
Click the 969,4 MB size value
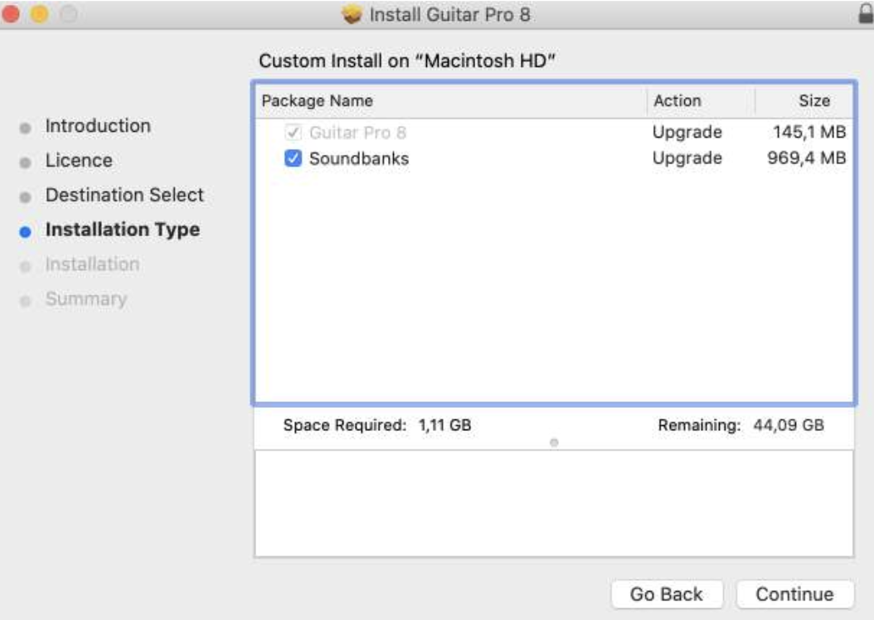[x=806, y=158]
